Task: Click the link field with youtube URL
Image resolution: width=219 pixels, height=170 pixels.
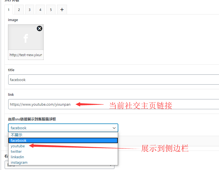Action: point(114,104)
